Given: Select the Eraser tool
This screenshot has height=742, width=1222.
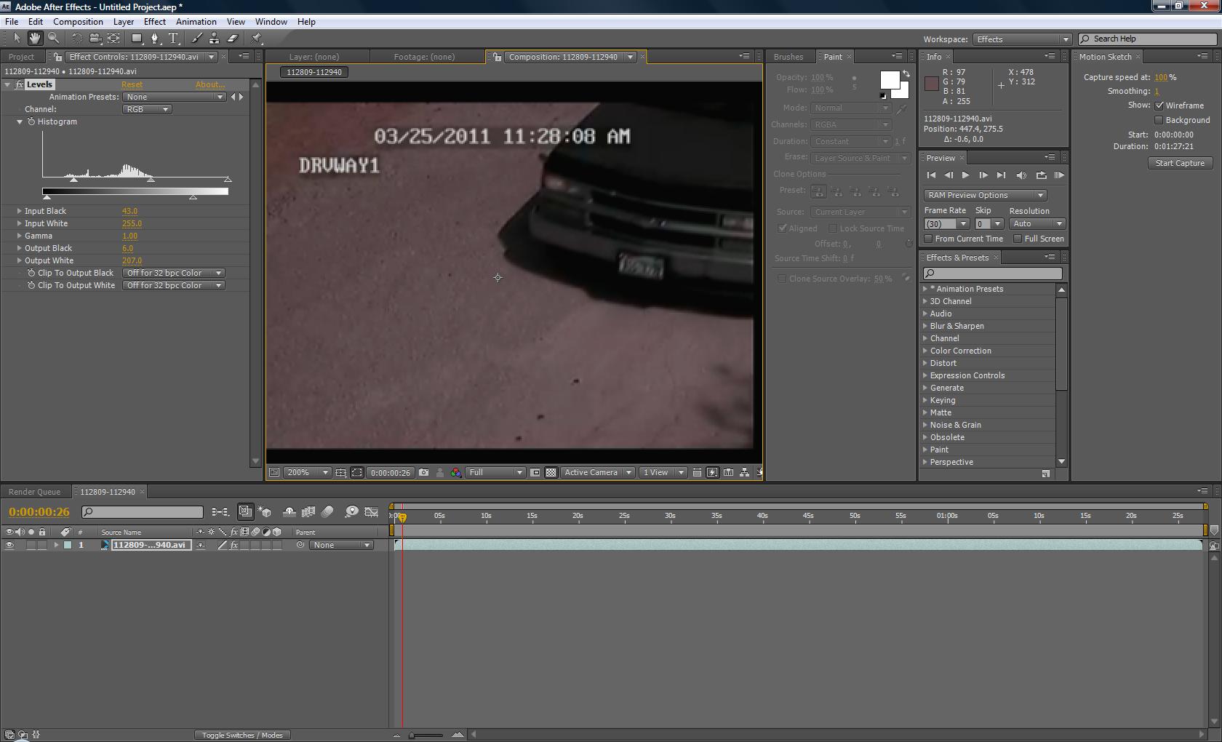Looking at the screenshot, I should tap(233, 39).
